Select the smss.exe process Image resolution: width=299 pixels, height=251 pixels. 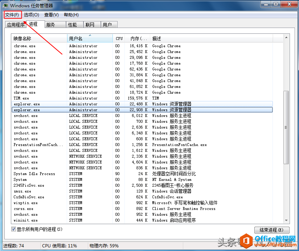pos(142,191)
